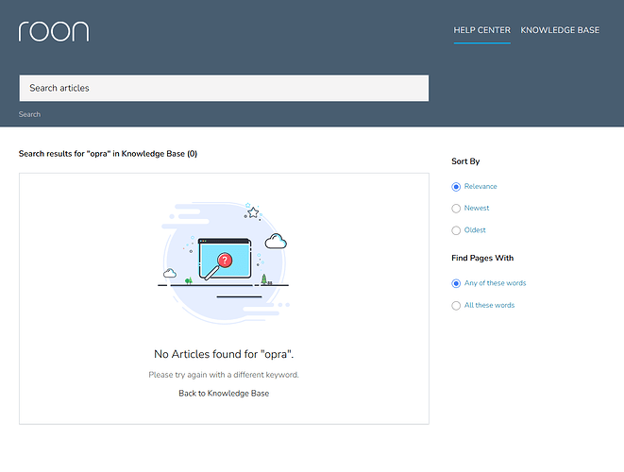Select the Newest sort radio button
This screenshot has width=624, height=472.
click(x=456, y=209)
